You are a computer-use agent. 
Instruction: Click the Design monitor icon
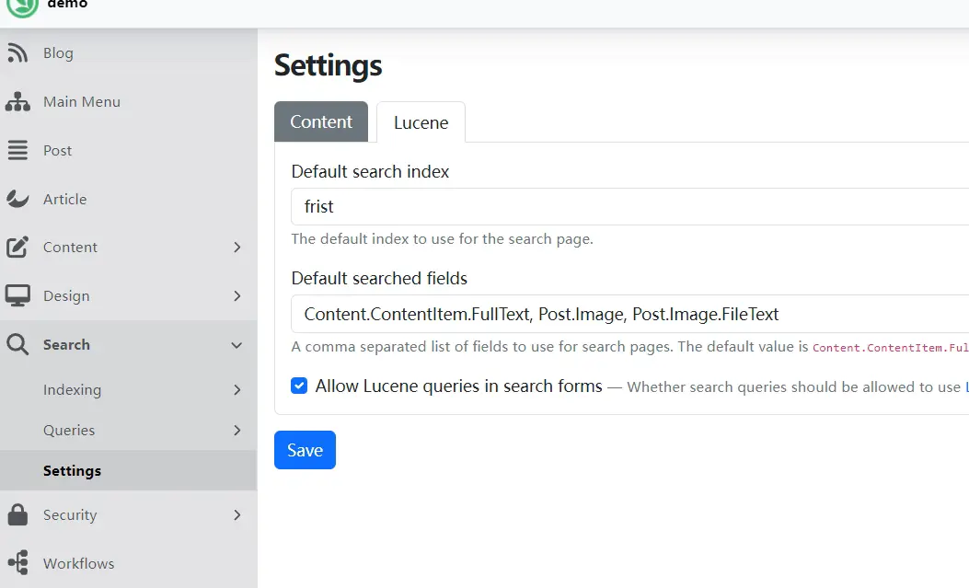coord(17,296)
